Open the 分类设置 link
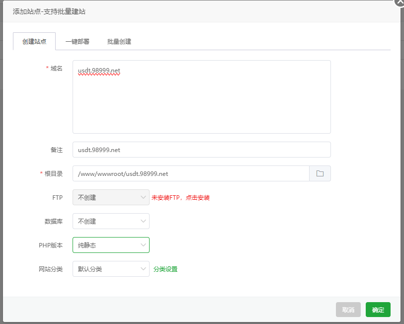The width and height of the screenshot is (404, 324). point(165,269)
